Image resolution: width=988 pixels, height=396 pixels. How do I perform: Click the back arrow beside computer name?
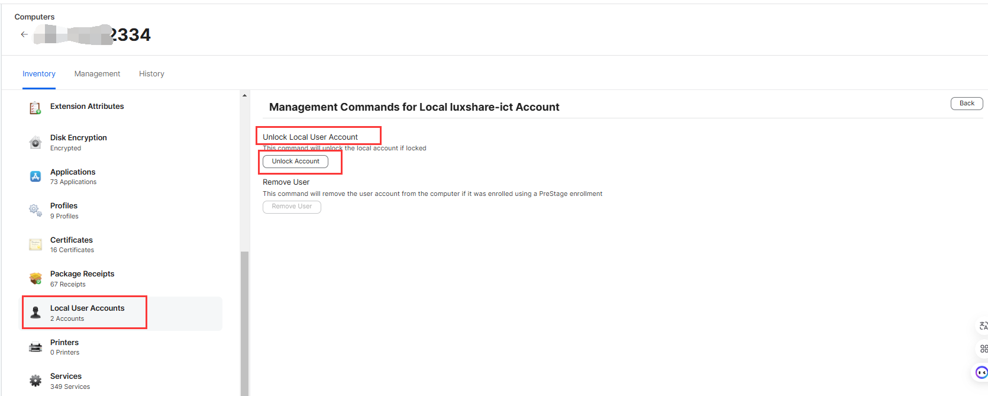[24, 34]
